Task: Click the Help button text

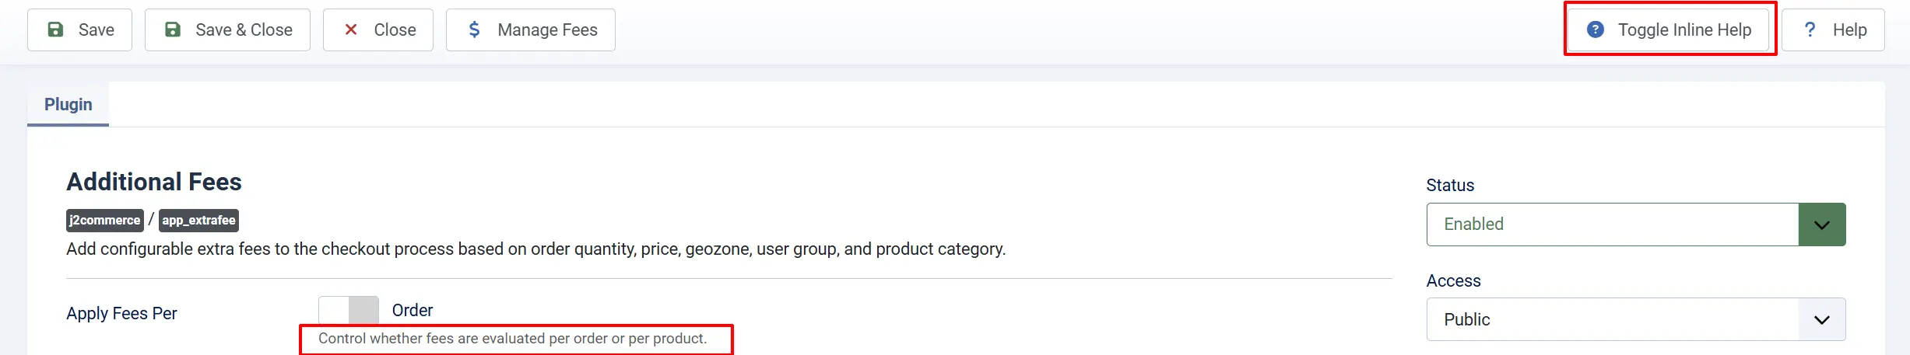Action: [1849, 30]
